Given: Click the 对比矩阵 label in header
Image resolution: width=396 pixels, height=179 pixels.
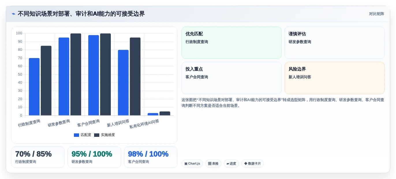Looking at the screenshot, I should [x=376, y=14].
